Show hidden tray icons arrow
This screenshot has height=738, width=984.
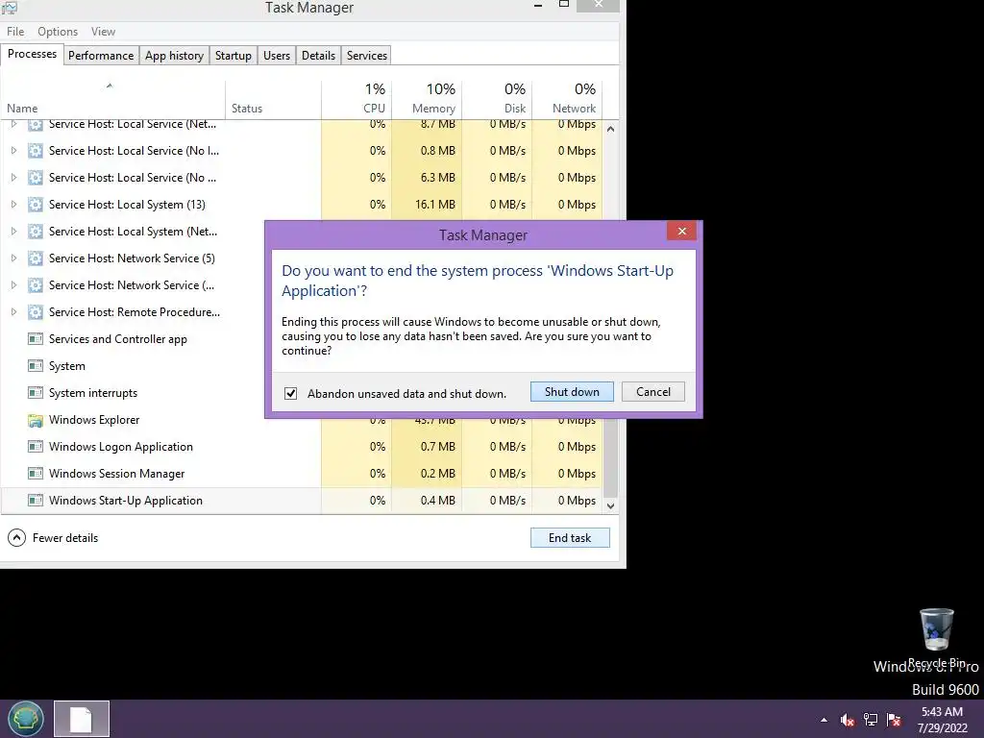click(824, 720)
